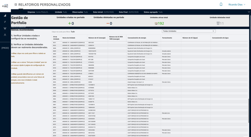Sort by Número da UC (energia) header

(97, 38)
